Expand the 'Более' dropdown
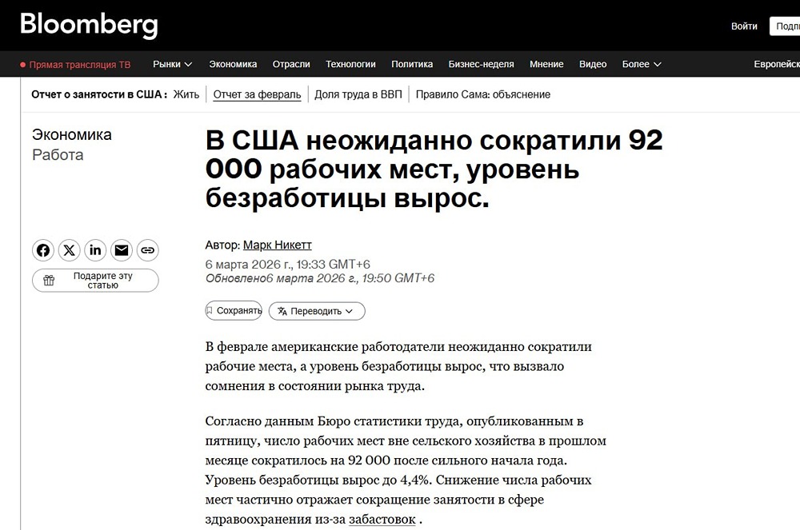Viewport: 800px width, 530px height. coord(640,64)
